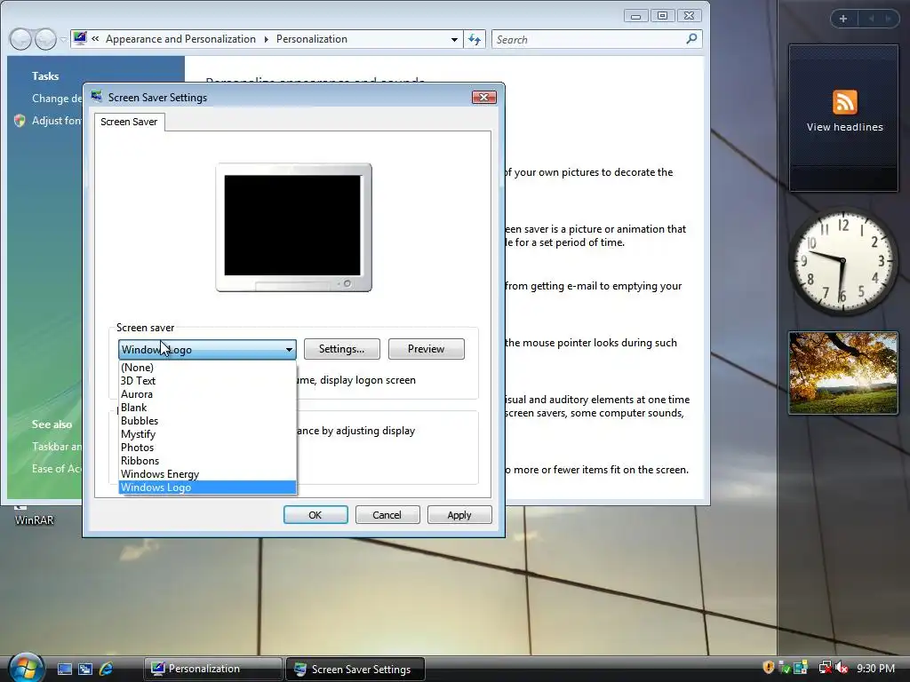This screenshot has width=910, height=682.
Task: Click the analog clock gadget
Action: coord(842,262)
